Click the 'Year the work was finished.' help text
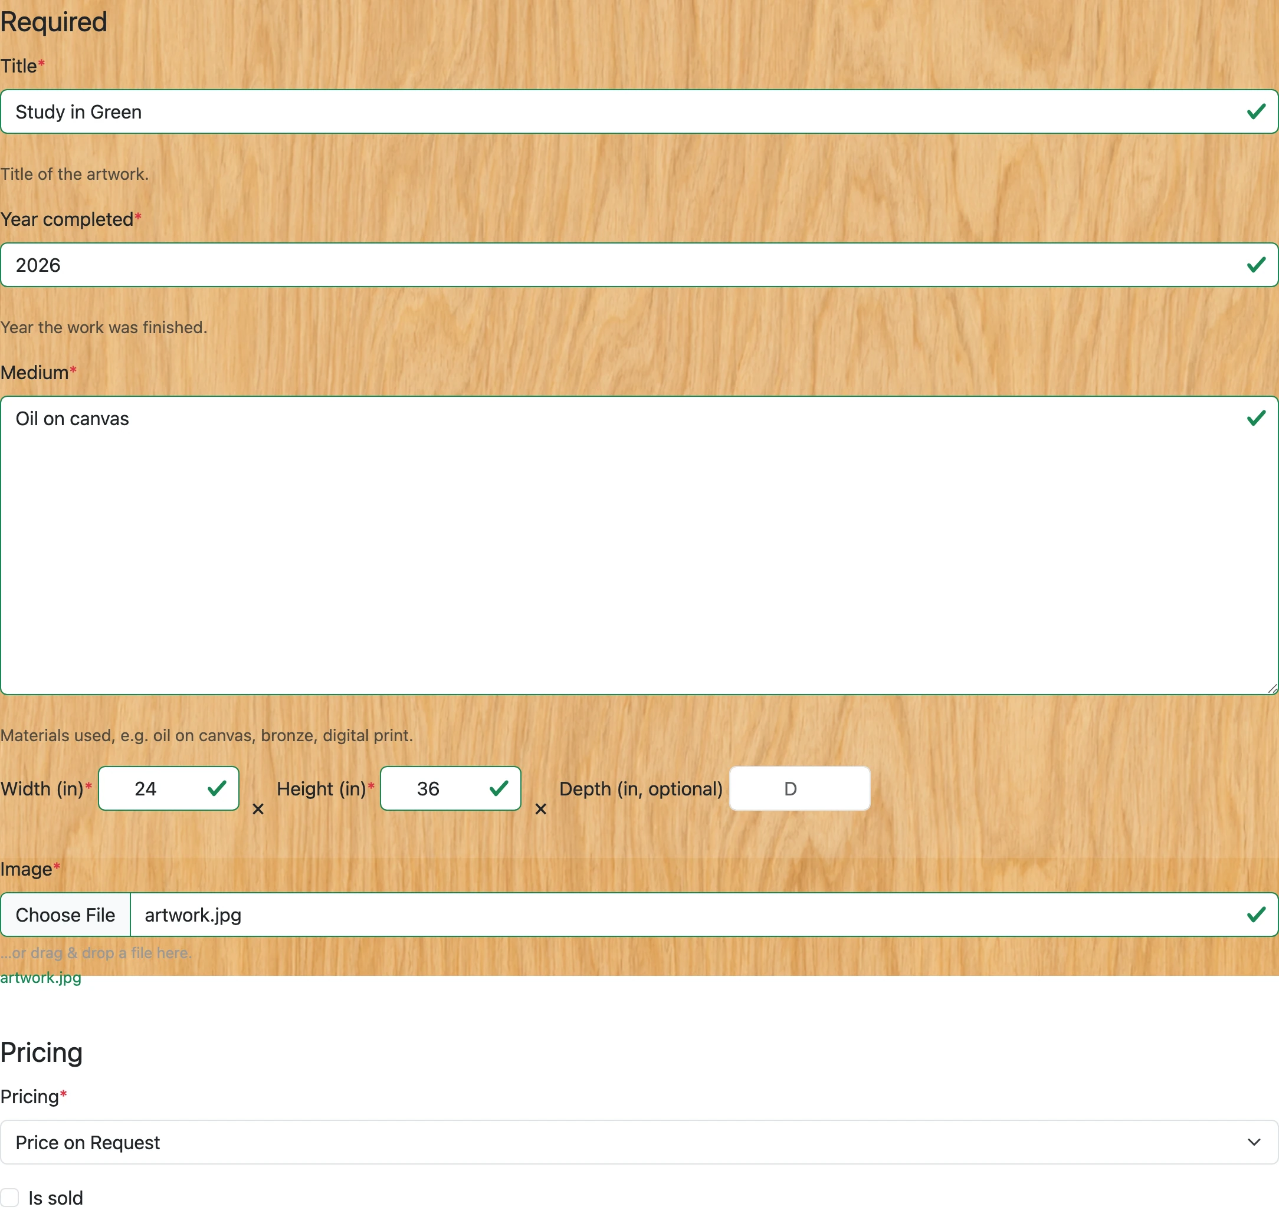Screen dimensions: 1279x1230 pyautogui.click(x=104, y=327)
